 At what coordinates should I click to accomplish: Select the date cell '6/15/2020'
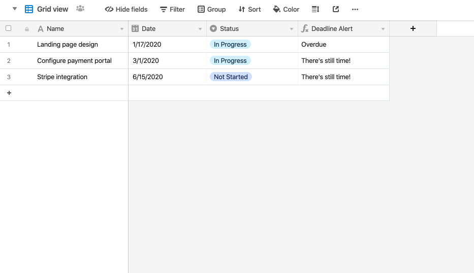(168, 77)
